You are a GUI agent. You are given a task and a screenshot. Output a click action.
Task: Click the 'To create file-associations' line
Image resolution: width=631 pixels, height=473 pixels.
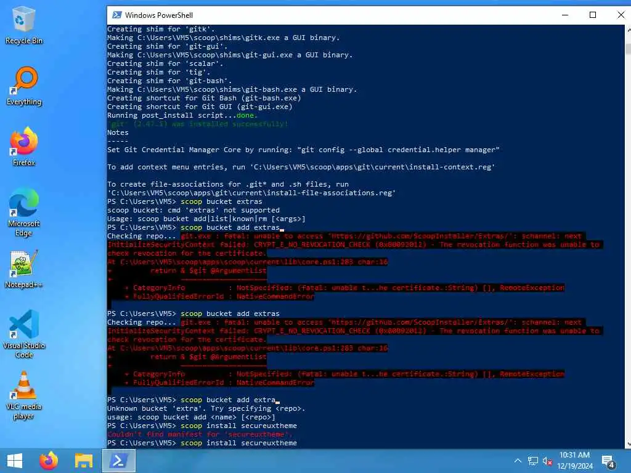(x=228, y=184)
